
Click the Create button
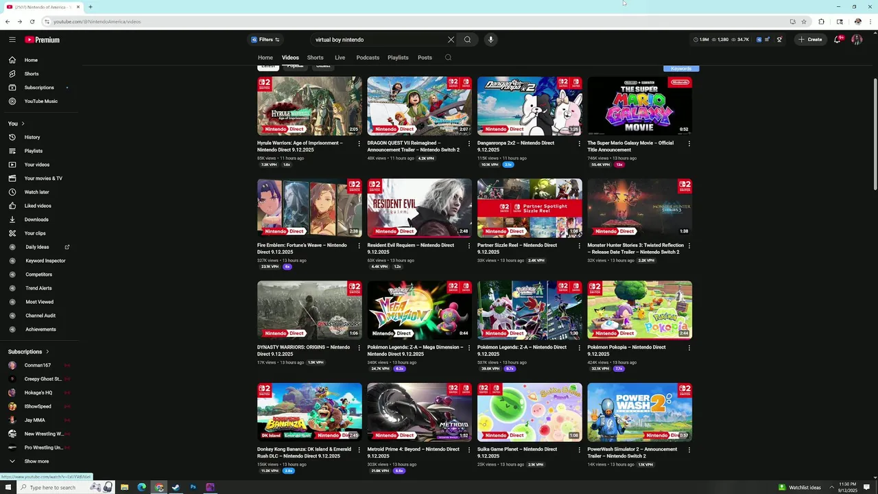[810, 40]
